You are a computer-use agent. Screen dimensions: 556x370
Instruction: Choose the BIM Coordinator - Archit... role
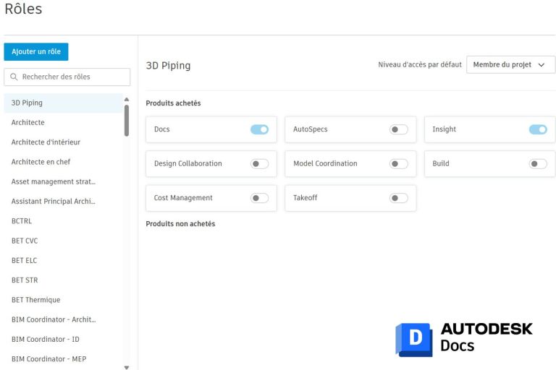64,319
